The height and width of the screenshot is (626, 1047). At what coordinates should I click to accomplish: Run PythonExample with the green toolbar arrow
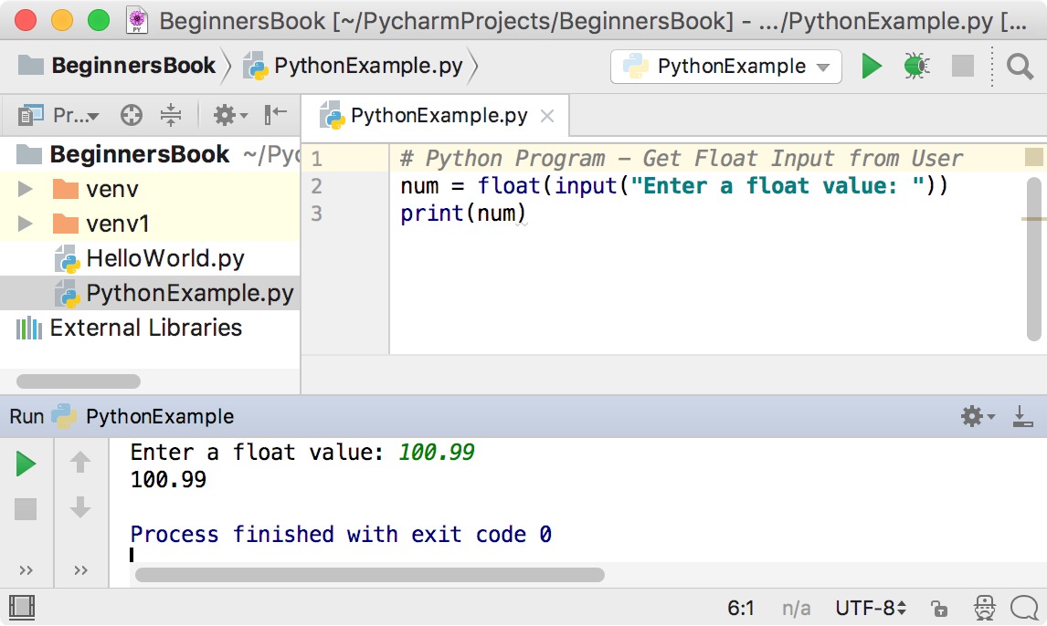coord(872,66)
